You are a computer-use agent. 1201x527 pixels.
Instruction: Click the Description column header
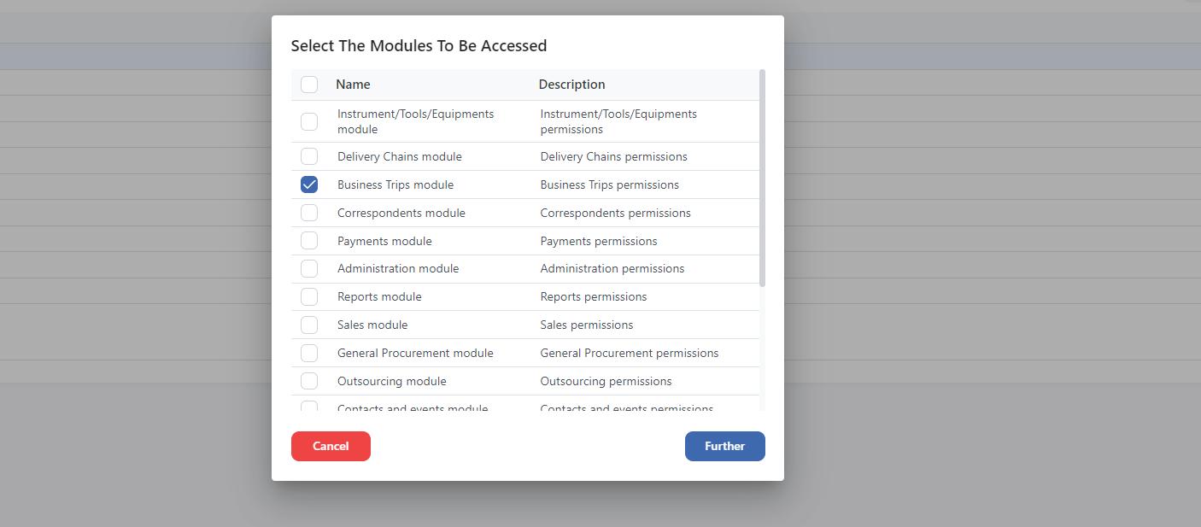pos(571,85)
